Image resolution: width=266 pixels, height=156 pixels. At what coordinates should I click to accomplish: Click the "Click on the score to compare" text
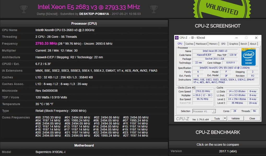click(218, 145)
